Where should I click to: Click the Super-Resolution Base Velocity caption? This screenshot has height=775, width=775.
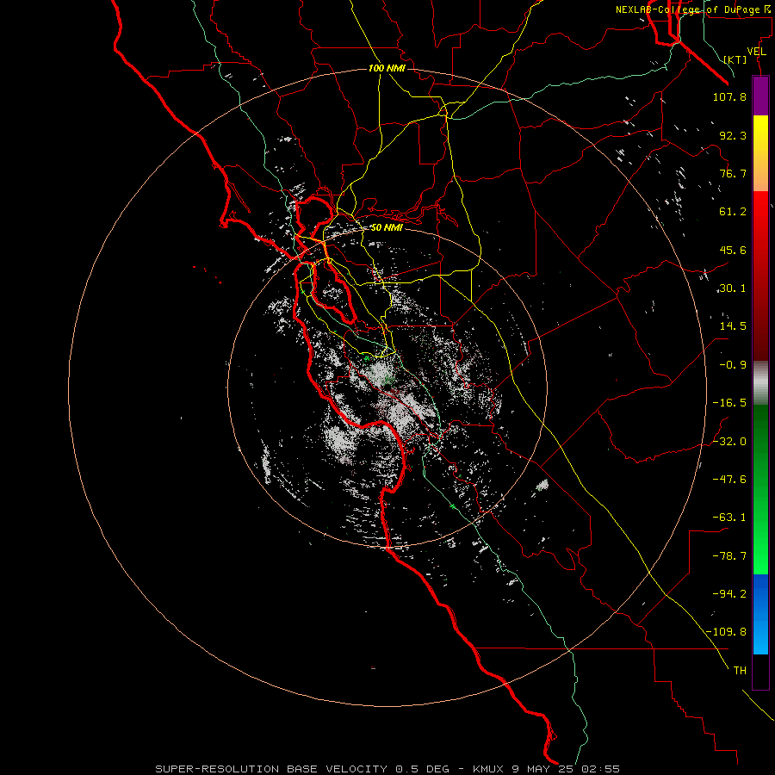[x=387, y=769]
